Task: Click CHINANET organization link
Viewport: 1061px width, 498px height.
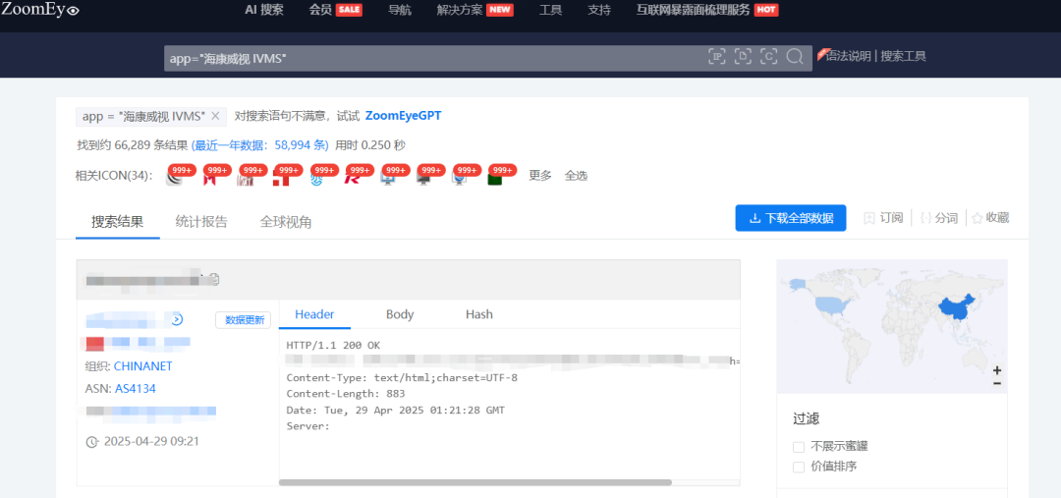Action: click(x=142, y=366)
